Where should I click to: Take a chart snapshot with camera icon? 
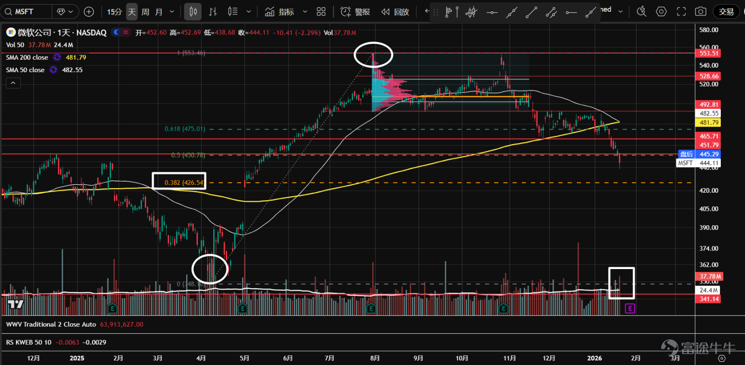700,12
